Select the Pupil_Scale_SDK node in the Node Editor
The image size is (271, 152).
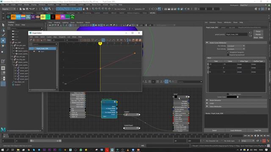109,109
